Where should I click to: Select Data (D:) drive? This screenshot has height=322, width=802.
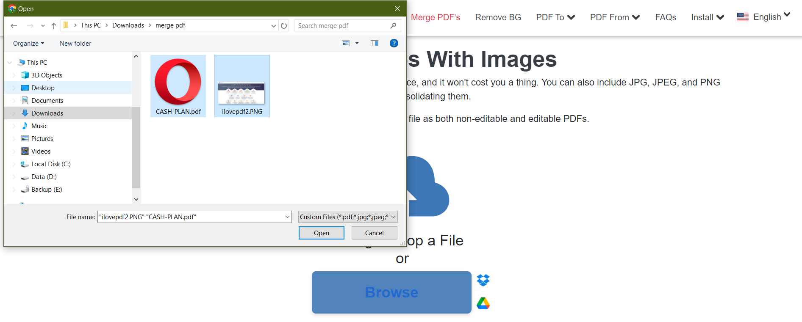click(44, 177)
